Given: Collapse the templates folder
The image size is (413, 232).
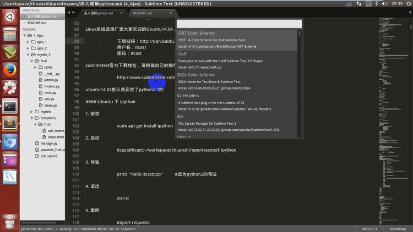Looking at the screenshot, I should click(x=31, y=118).
